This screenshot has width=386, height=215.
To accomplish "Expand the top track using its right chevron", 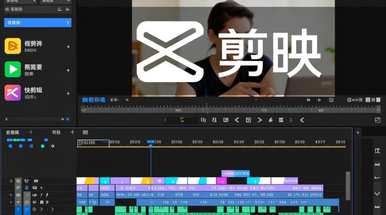I will [x=11, y=181].
